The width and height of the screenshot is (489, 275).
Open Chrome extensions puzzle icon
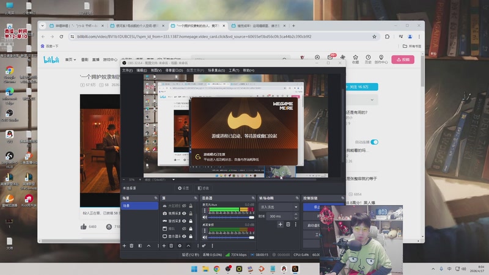[x=387, y=37]
